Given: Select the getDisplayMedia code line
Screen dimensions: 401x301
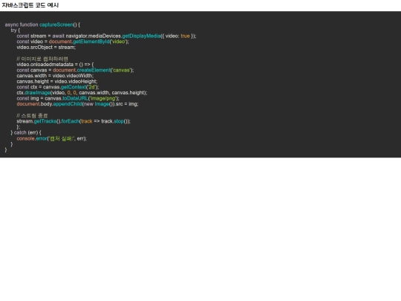Looking at the screenshot, I should (106, 36).
